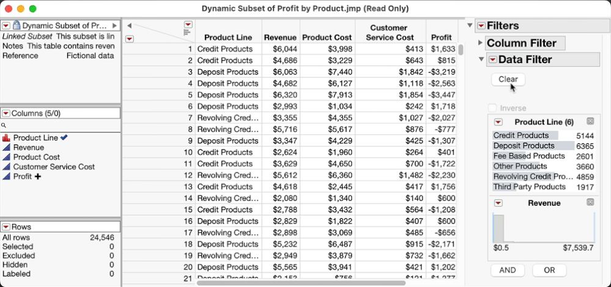Enable the Inverse checkbox

pyautogui.click(x=492, y=108)
